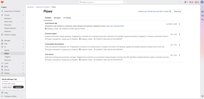Click the star icon on Promoter Agent row

pos(175,35)
